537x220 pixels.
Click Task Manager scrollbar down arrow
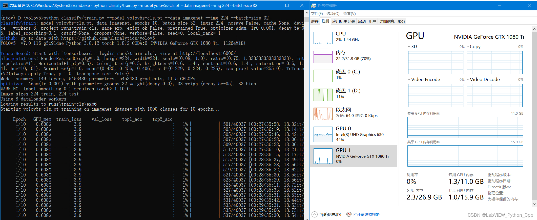pyautogui.click(x=534, y=204)
